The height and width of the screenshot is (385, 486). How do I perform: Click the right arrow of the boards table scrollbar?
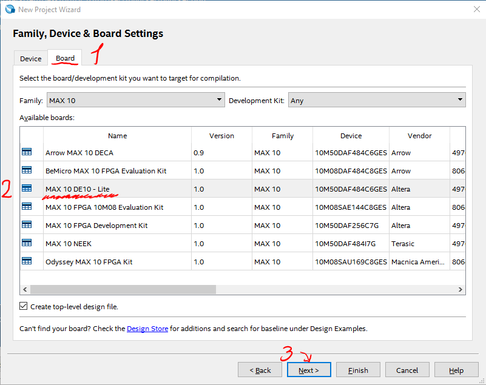[461, 289]
